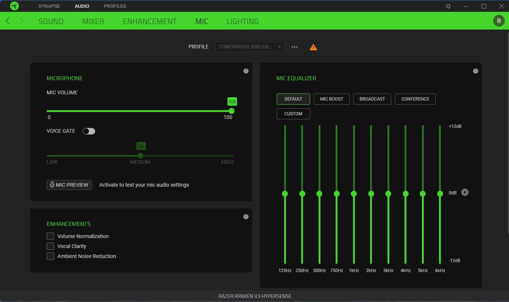This screenshot has height=302, width=509.
Task: Enable Volume Normalization checkbox
Action: pos(50,236)
